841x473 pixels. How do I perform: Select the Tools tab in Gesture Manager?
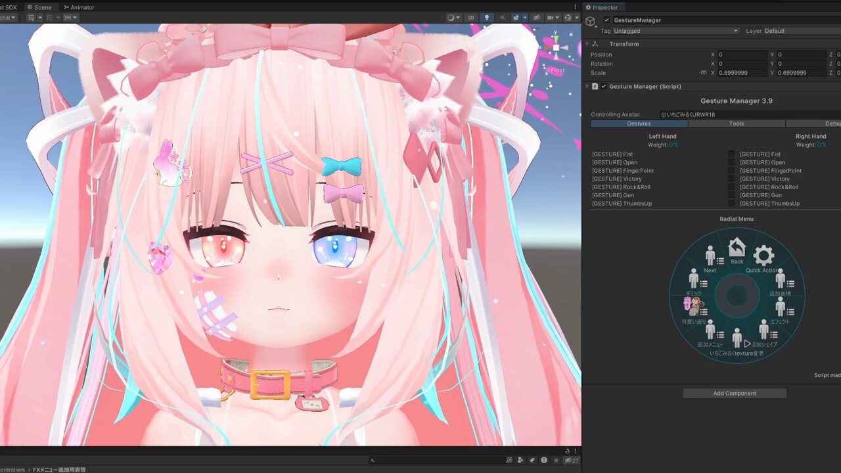pyautogui.click(x=737, y=124)
